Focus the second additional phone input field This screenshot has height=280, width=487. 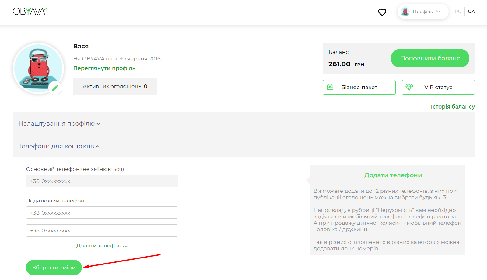pyautogui.click(x=102, y=230)
